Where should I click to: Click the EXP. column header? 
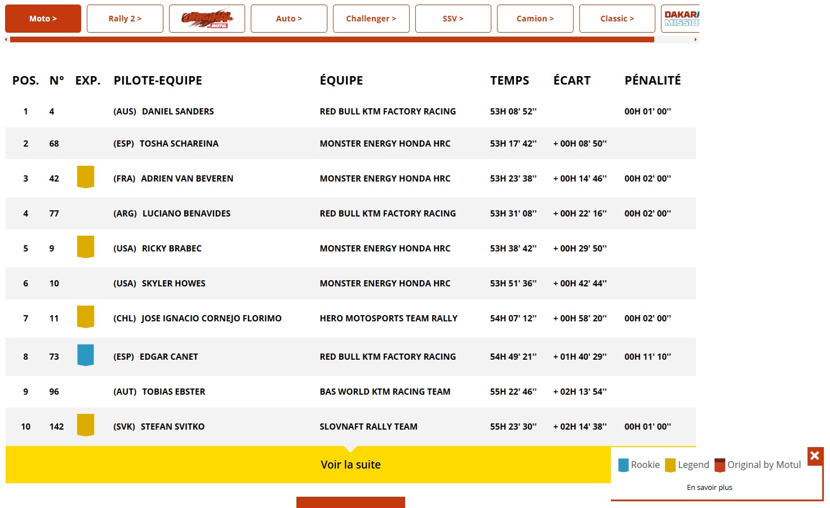point(88,81)
